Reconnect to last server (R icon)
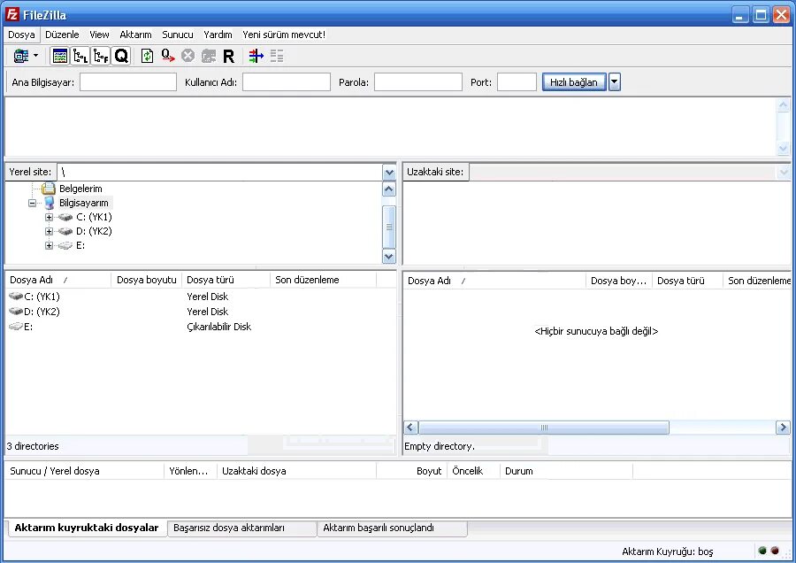This screenshot has width=796, height=563. [228, 56]
